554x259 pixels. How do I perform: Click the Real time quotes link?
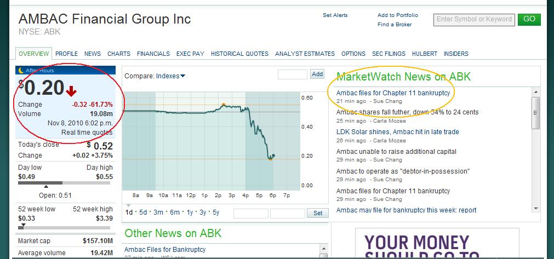pyautogui.click(x=87, y=133)
